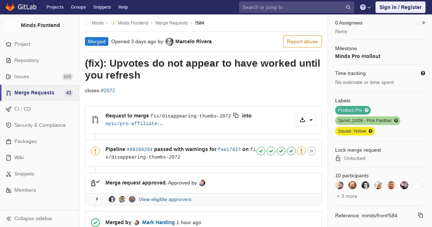Click the skipped final pipeline stage icon
This screenshot has width=432, height=227.
tap(311, 151)
